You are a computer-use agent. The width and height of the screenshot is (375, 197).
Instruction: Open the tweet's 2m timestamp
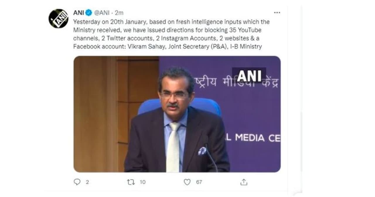[119, 13]
